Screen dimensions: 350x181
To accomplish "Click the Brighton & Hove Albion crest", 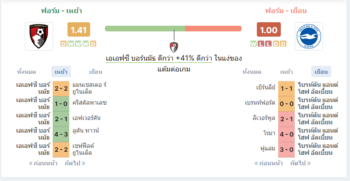I will pos(309,36).
